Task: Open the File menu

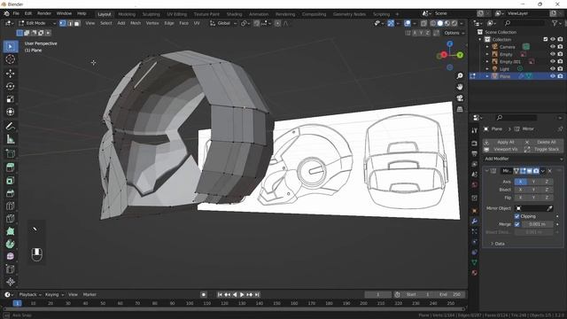Action: 16,13
